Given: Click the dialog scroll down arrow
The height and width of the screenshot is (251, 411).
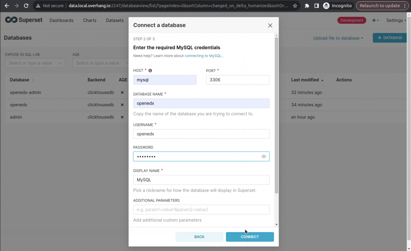Looking at the screenshot, I should [x=276, y=225].
